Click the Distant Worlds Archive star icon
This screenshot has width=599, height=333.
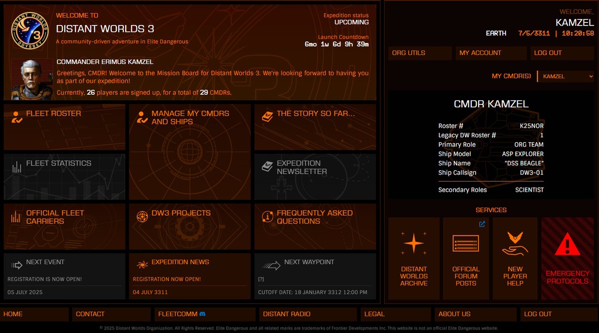point(414,244)
